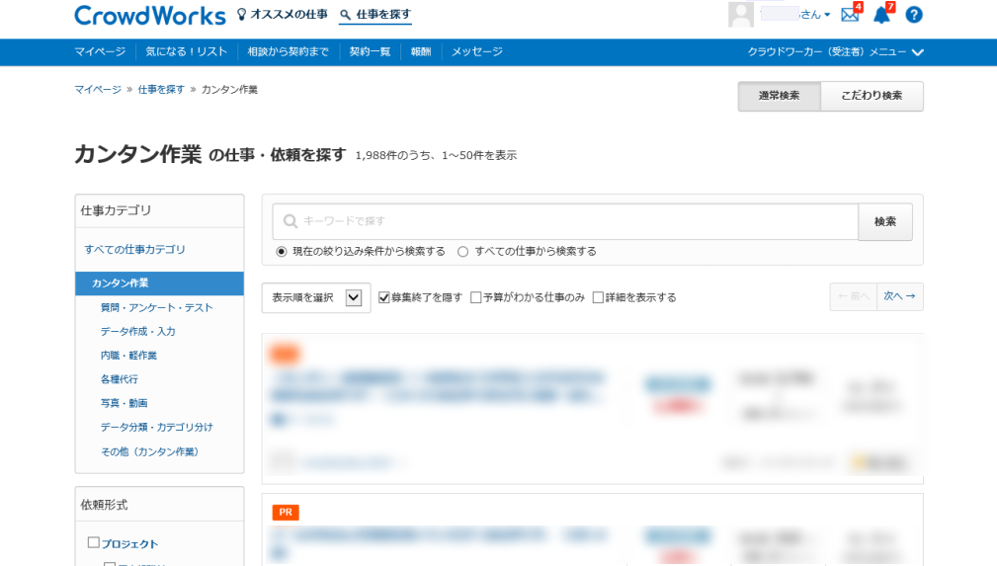Check 詳細を表示する checkbox

(x=598, y=297)
